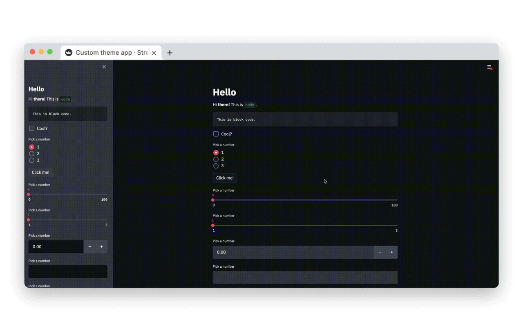Close the sidebar using the X icon
523x335 pixels.
tap(104, 67)
